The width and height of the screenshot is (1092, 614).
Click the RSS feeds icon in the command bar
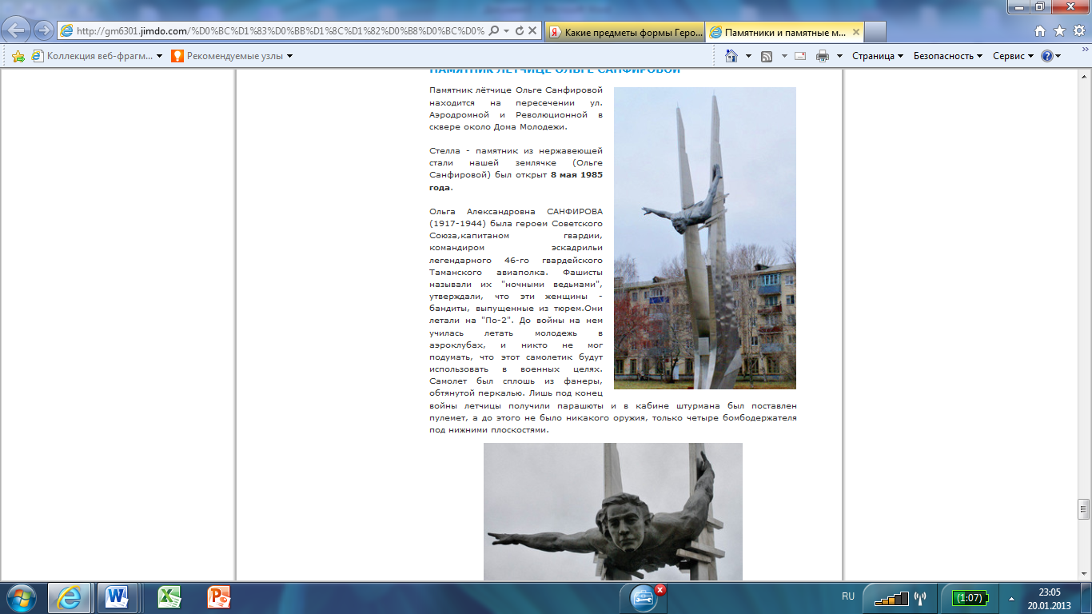click(x=767, y=56)
